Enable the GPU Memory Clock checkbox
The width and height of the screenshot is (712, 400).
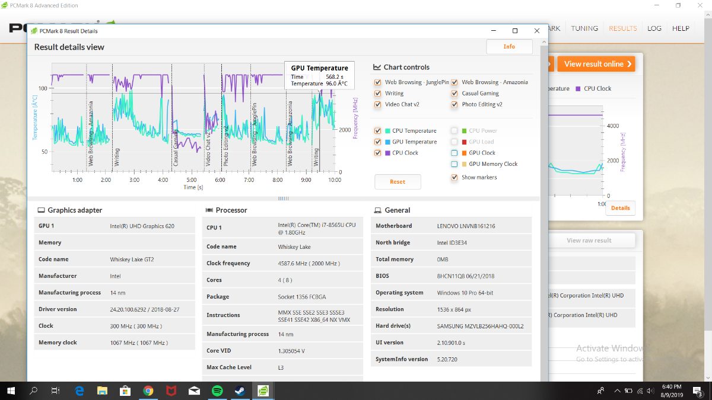454,164
